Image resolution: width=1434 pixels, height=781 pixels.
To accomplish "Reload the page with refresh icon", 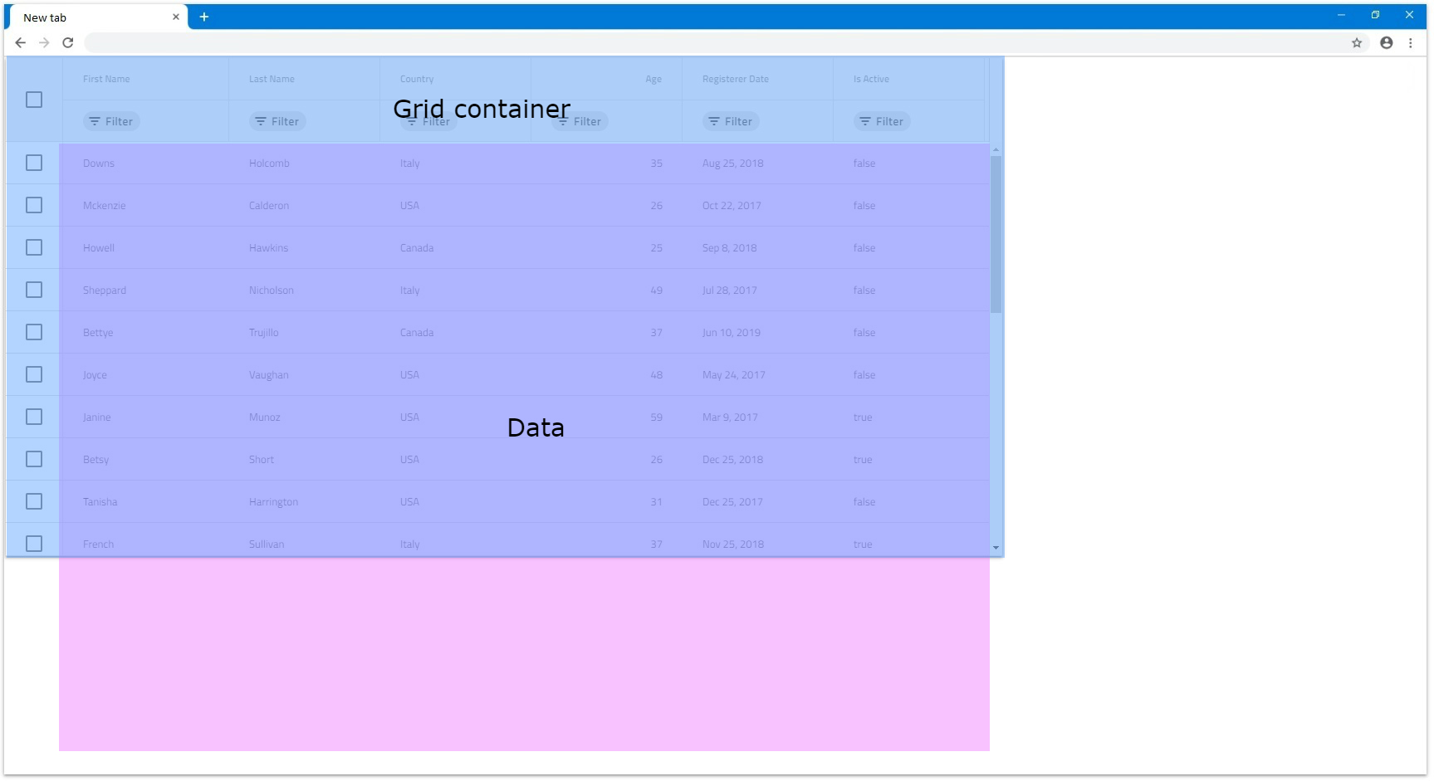I will (x=68, y=43).
